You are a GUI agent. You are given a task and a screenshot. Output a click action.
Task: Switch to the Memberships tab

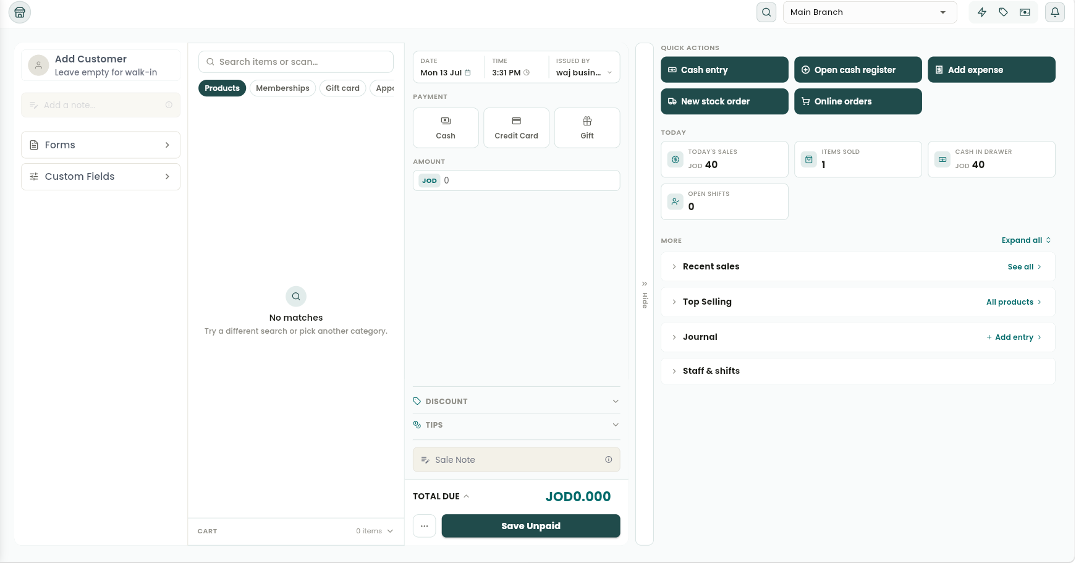pos(282,88)
